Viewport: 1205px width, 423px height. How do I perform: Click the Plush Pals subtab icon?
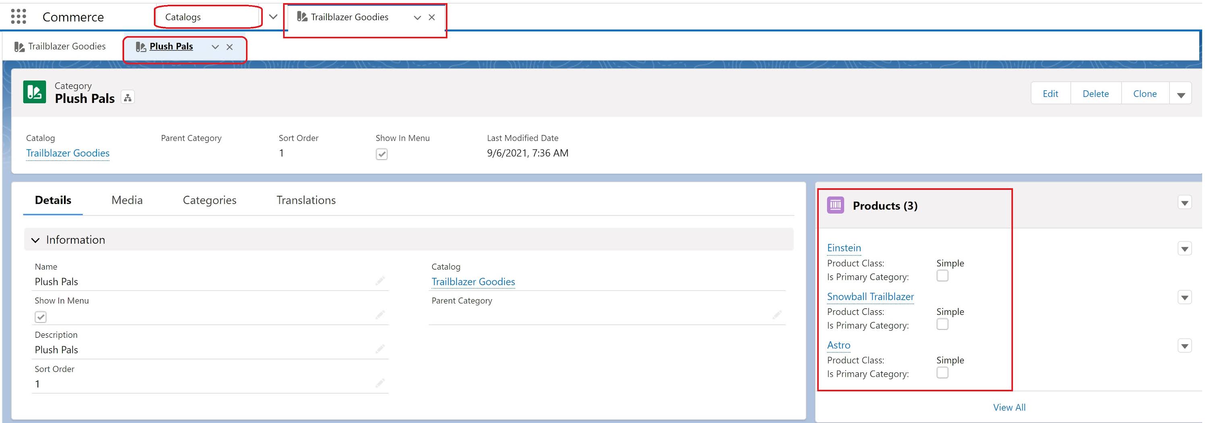pyautogui.click(x=140, y=47)
